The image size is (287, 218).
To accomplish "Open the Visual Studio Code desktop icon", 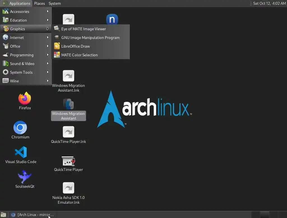I will pyautogui.click(x=21, y=152).
